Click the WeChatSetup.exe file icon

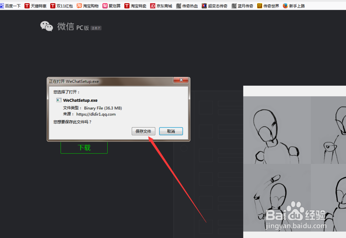59,100
